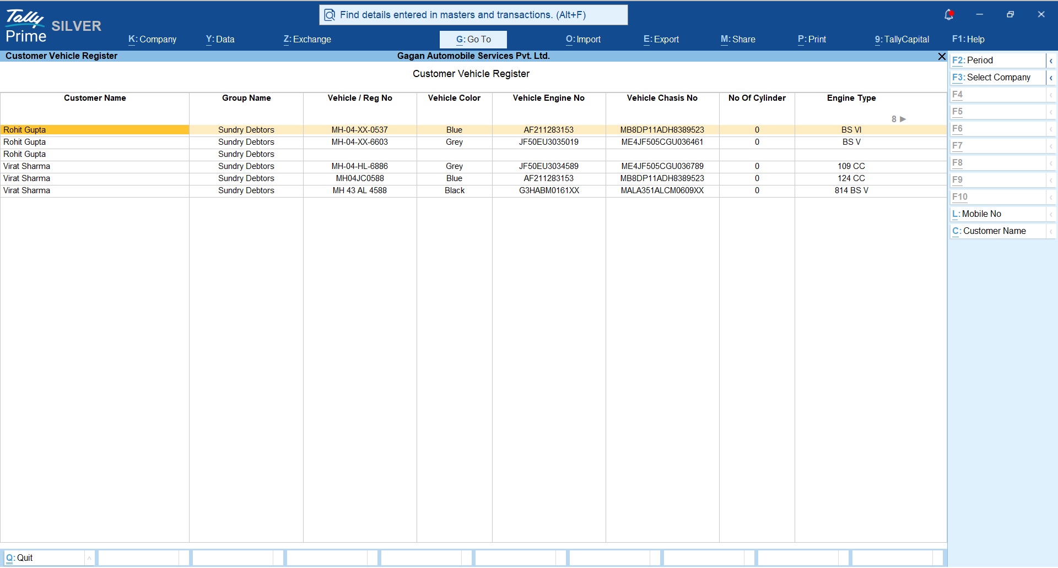
Task: Open the M: Share menu
Action: click(738, 40)
